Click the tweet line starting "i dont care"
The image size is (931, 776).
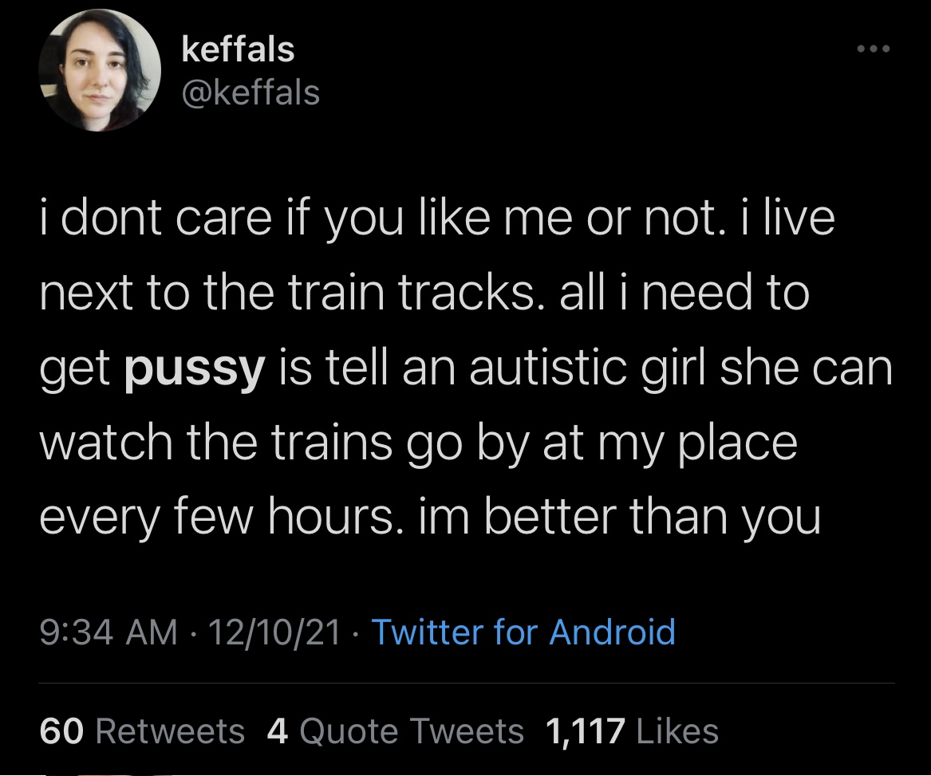coord(437,220)
